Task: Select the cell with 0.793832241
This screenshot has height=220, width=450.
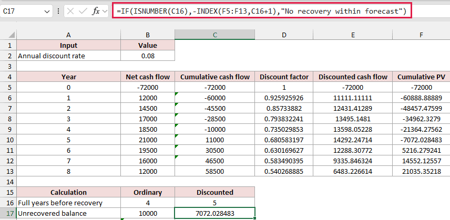Action: click(284, 119)
